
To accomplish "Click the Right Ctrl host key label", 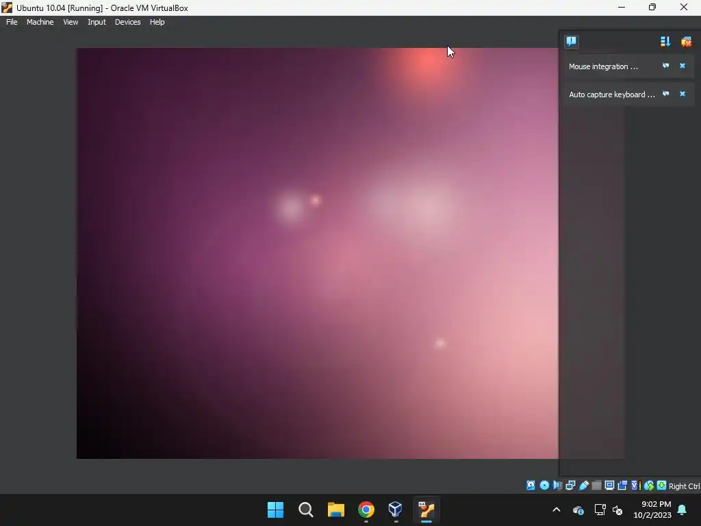I will tap(685, 486).
